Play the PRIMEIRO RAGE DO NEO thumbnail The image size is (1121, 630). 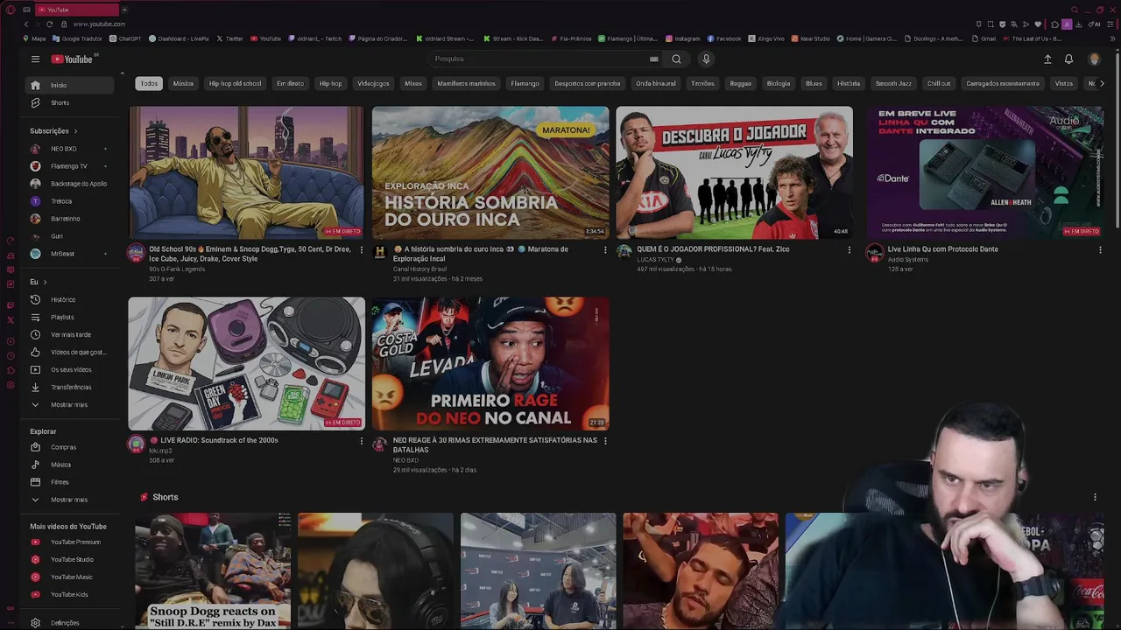(490, 363)
